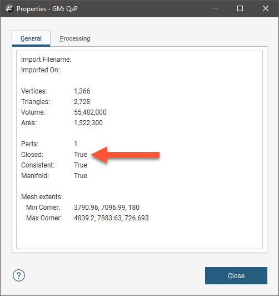Click the Import Filename label
The height and width of the screenshot is (296, 279).
(46, 60)
